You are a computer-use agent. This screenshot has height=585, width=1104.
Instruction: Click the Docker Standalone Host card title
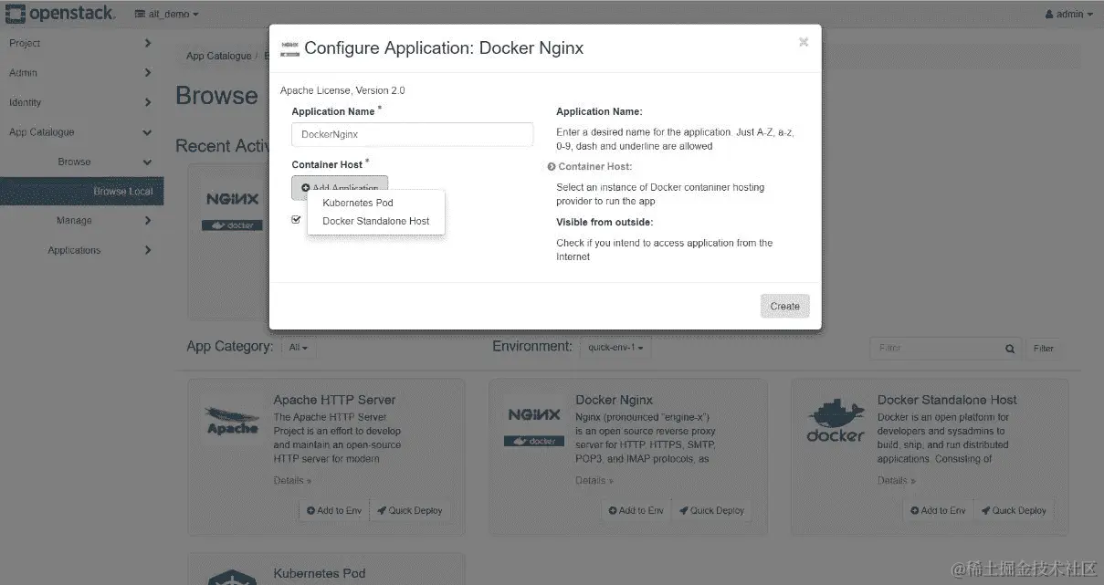(x=947, y=400)
